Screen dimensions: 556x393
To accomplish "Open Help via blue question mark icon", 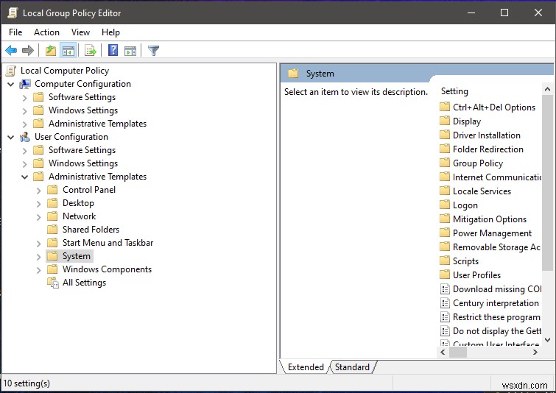I will 113,50.
